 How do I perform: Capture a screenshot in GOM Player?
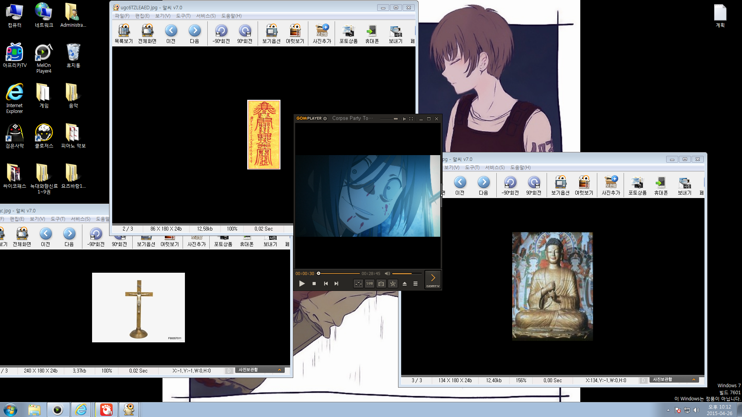pyautogui.click(x=381, y=284)
